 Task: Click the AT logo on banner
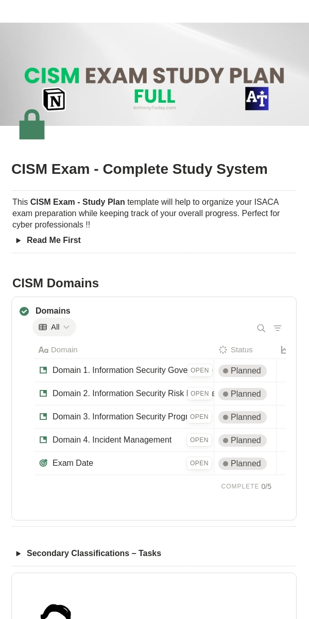[x=257, y=98]
